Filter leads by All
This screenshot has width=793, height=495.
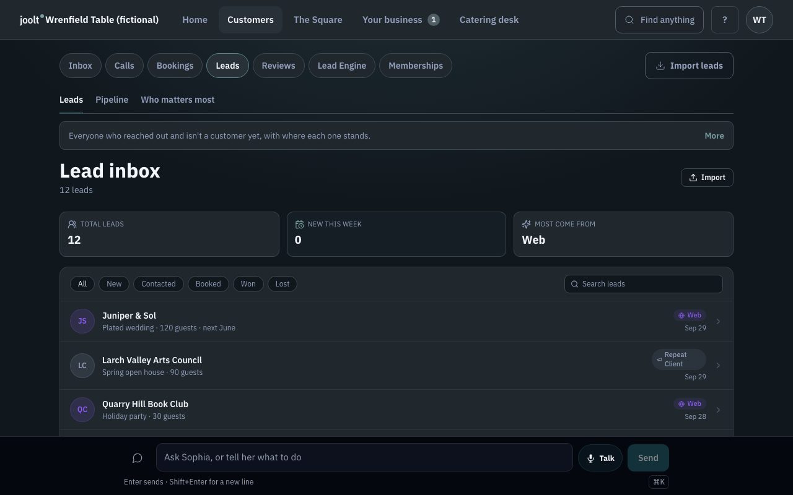[82, 284]
